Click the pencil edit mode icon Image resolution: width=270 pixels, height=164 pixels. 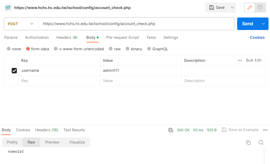pyautogui.click(x=249, y=7)
